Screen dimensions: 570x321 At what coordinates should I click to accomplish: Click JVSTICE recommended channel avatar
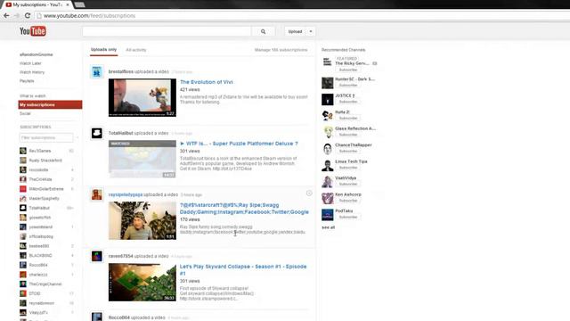pyautogui.click(x=327, y=99)
